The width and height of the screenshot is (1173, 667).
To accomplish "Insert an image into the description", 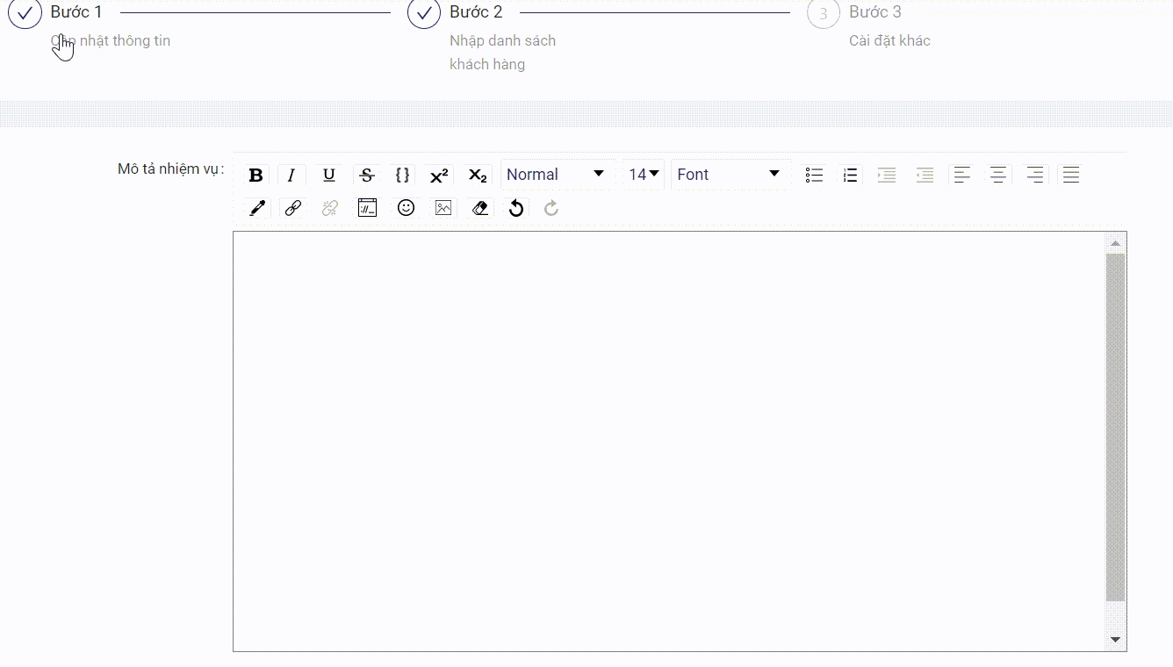I will click(443, 208).
